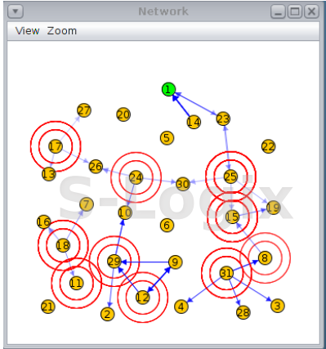
Task: Close the Network window
Action: pyautogui.click(x=311, y=11)
